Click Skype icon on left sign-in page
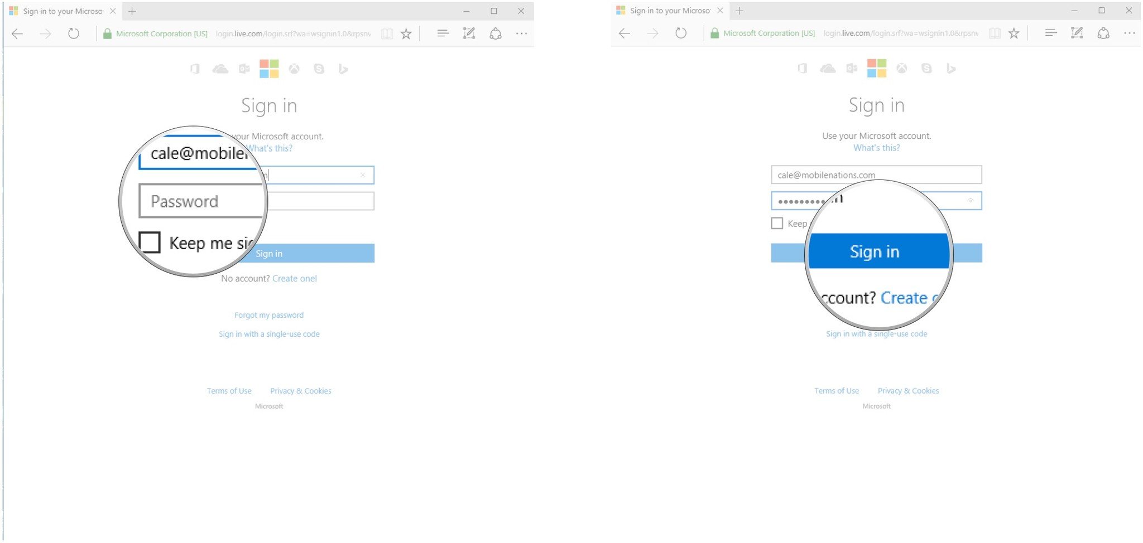The width and height of the screenshot is (1143, 543). [x=319, y=69]
